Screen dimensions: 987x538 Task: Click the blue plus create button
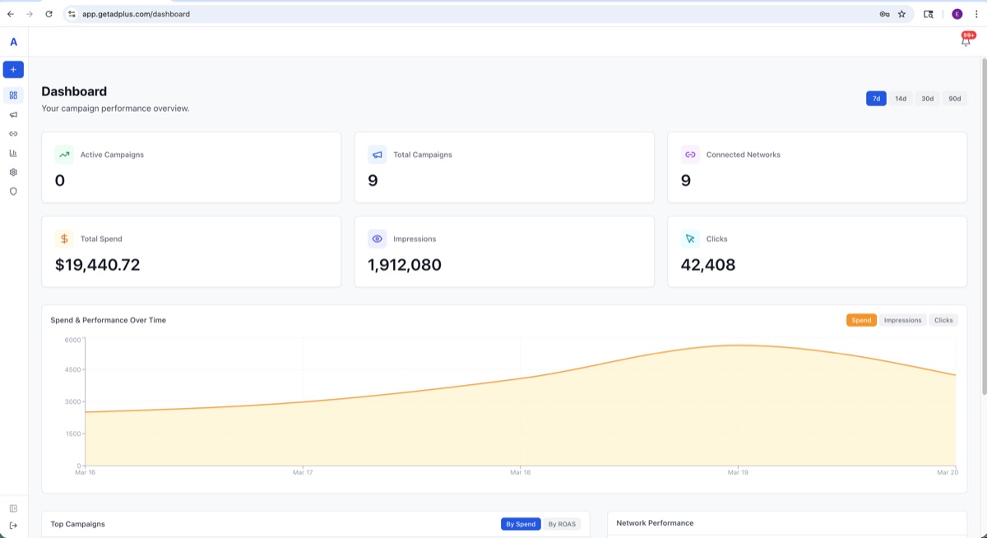(13, 70)
